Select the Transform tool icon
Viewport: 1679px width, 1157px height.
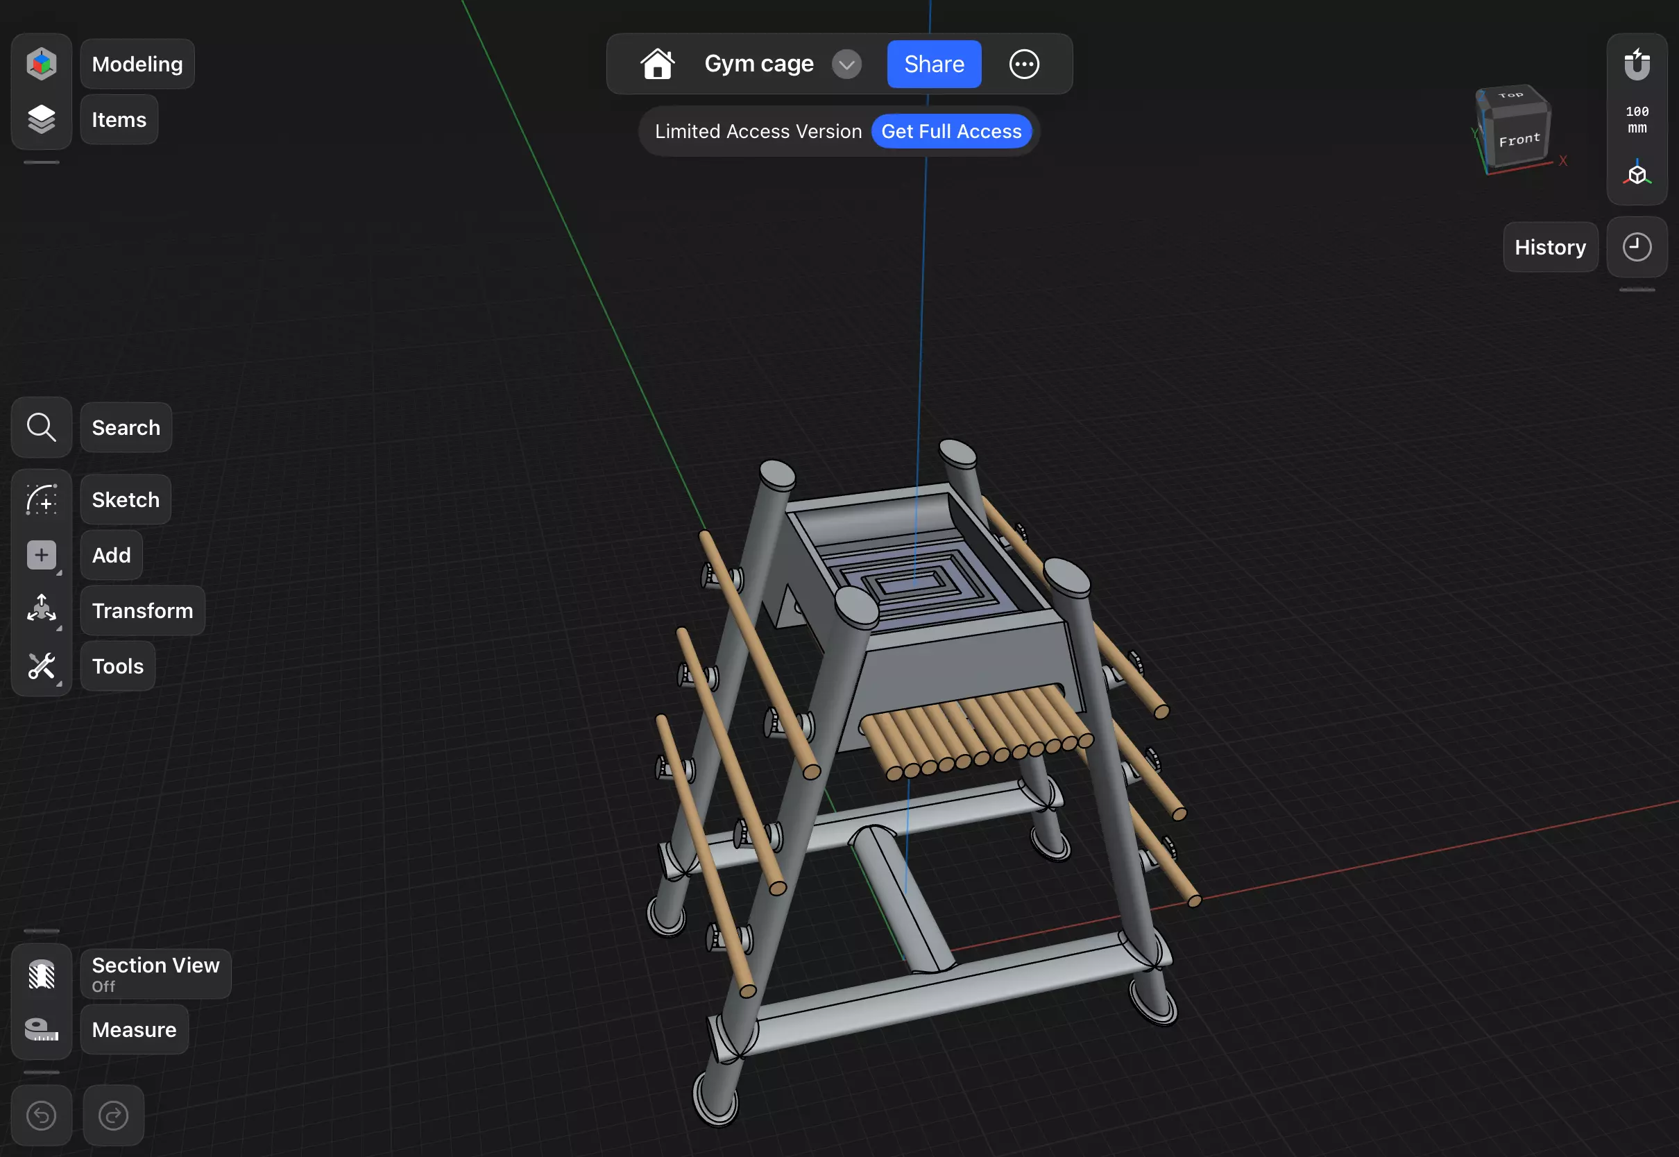(42, 610)
